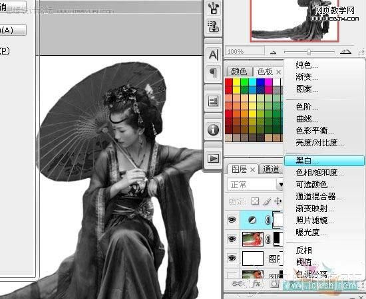Toggle lock transparent pixels icon
366x299 pixels.
[x=255, y=201]
